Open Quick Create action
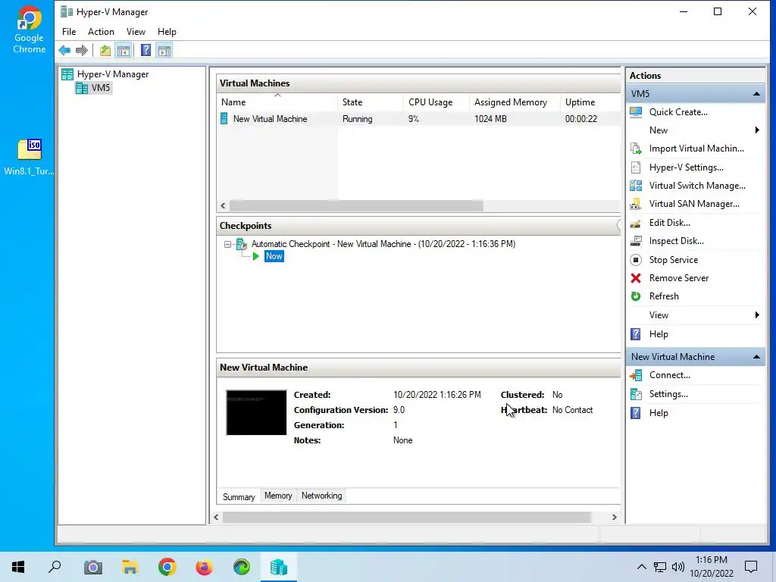Image resolution: width=776 pixels, height=582 pixels. tap(678, 112)
